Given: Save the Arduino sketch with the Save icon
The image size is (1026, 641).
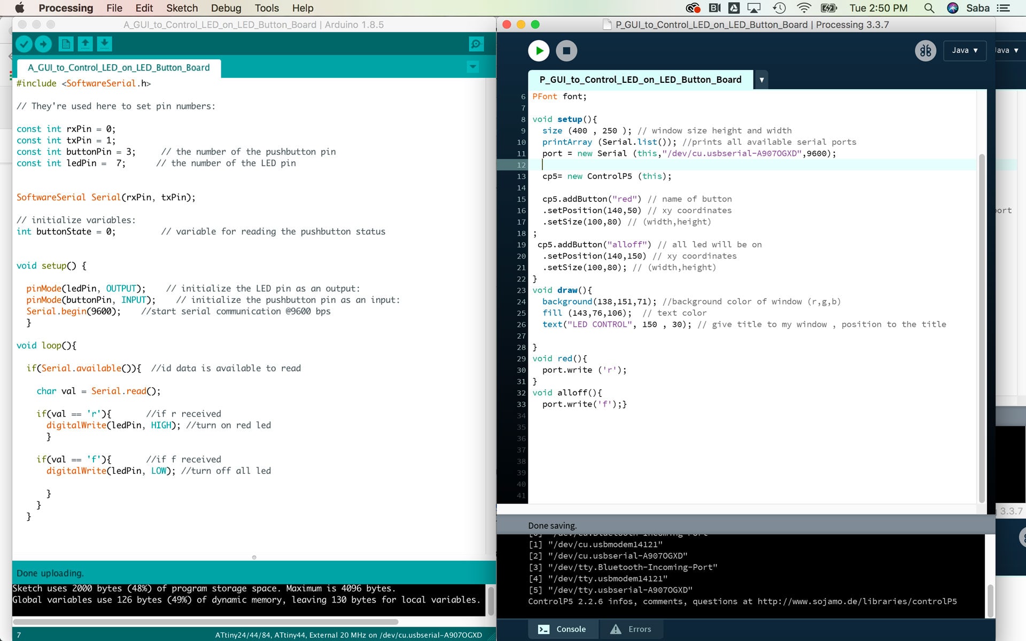Looking at the screenshot, I should coord(105,44).
